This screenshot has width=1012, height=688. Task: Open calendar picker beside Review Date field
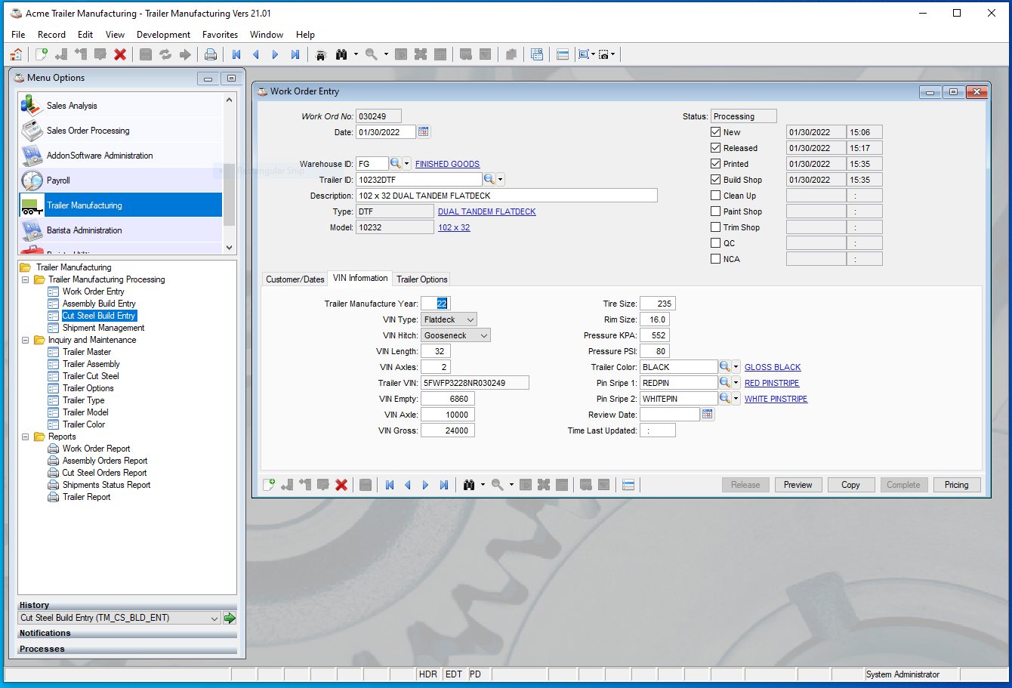pyautogui.click(x=708, y=415)
